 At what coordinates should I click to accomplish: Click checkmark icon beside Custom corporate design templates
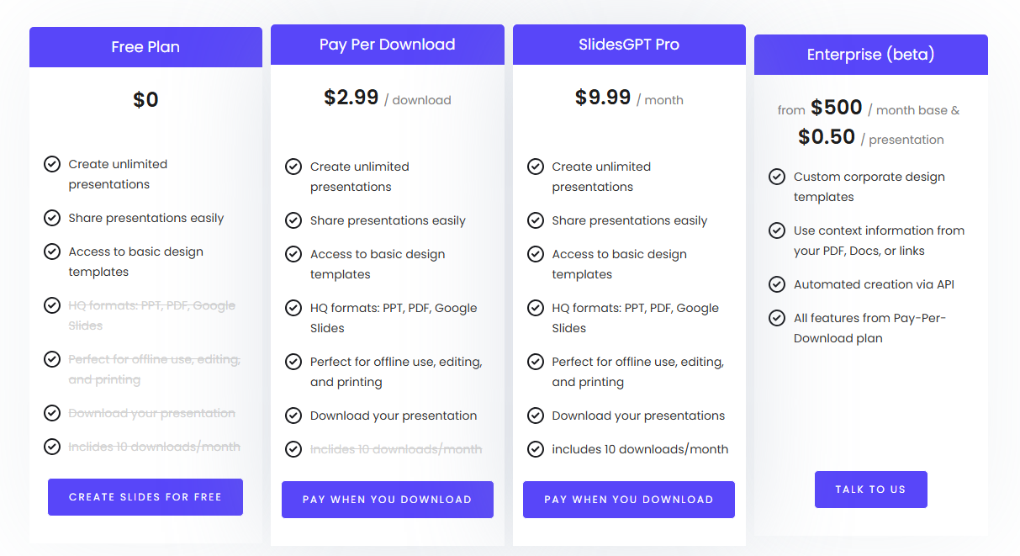coord(777,177)
